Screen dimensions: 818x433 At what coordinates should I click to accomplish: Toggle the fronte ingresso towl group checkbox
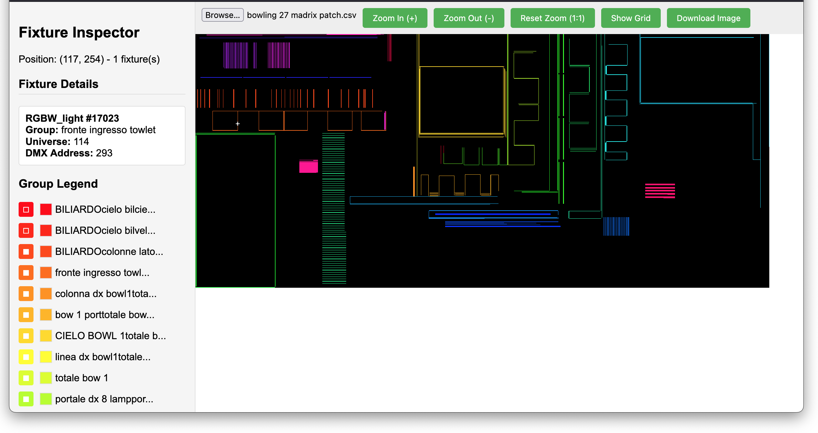[26, 273]
